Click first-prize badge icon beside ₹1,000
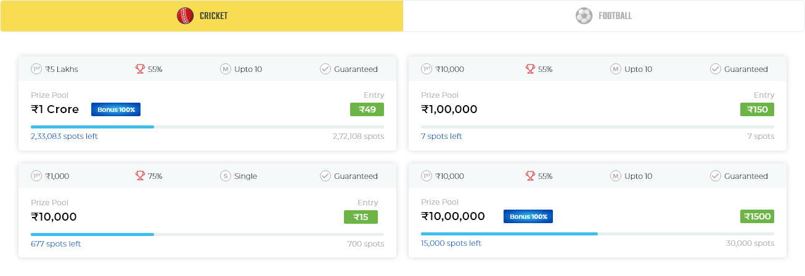This screenshot has width=805, height=276. (36, 176)
